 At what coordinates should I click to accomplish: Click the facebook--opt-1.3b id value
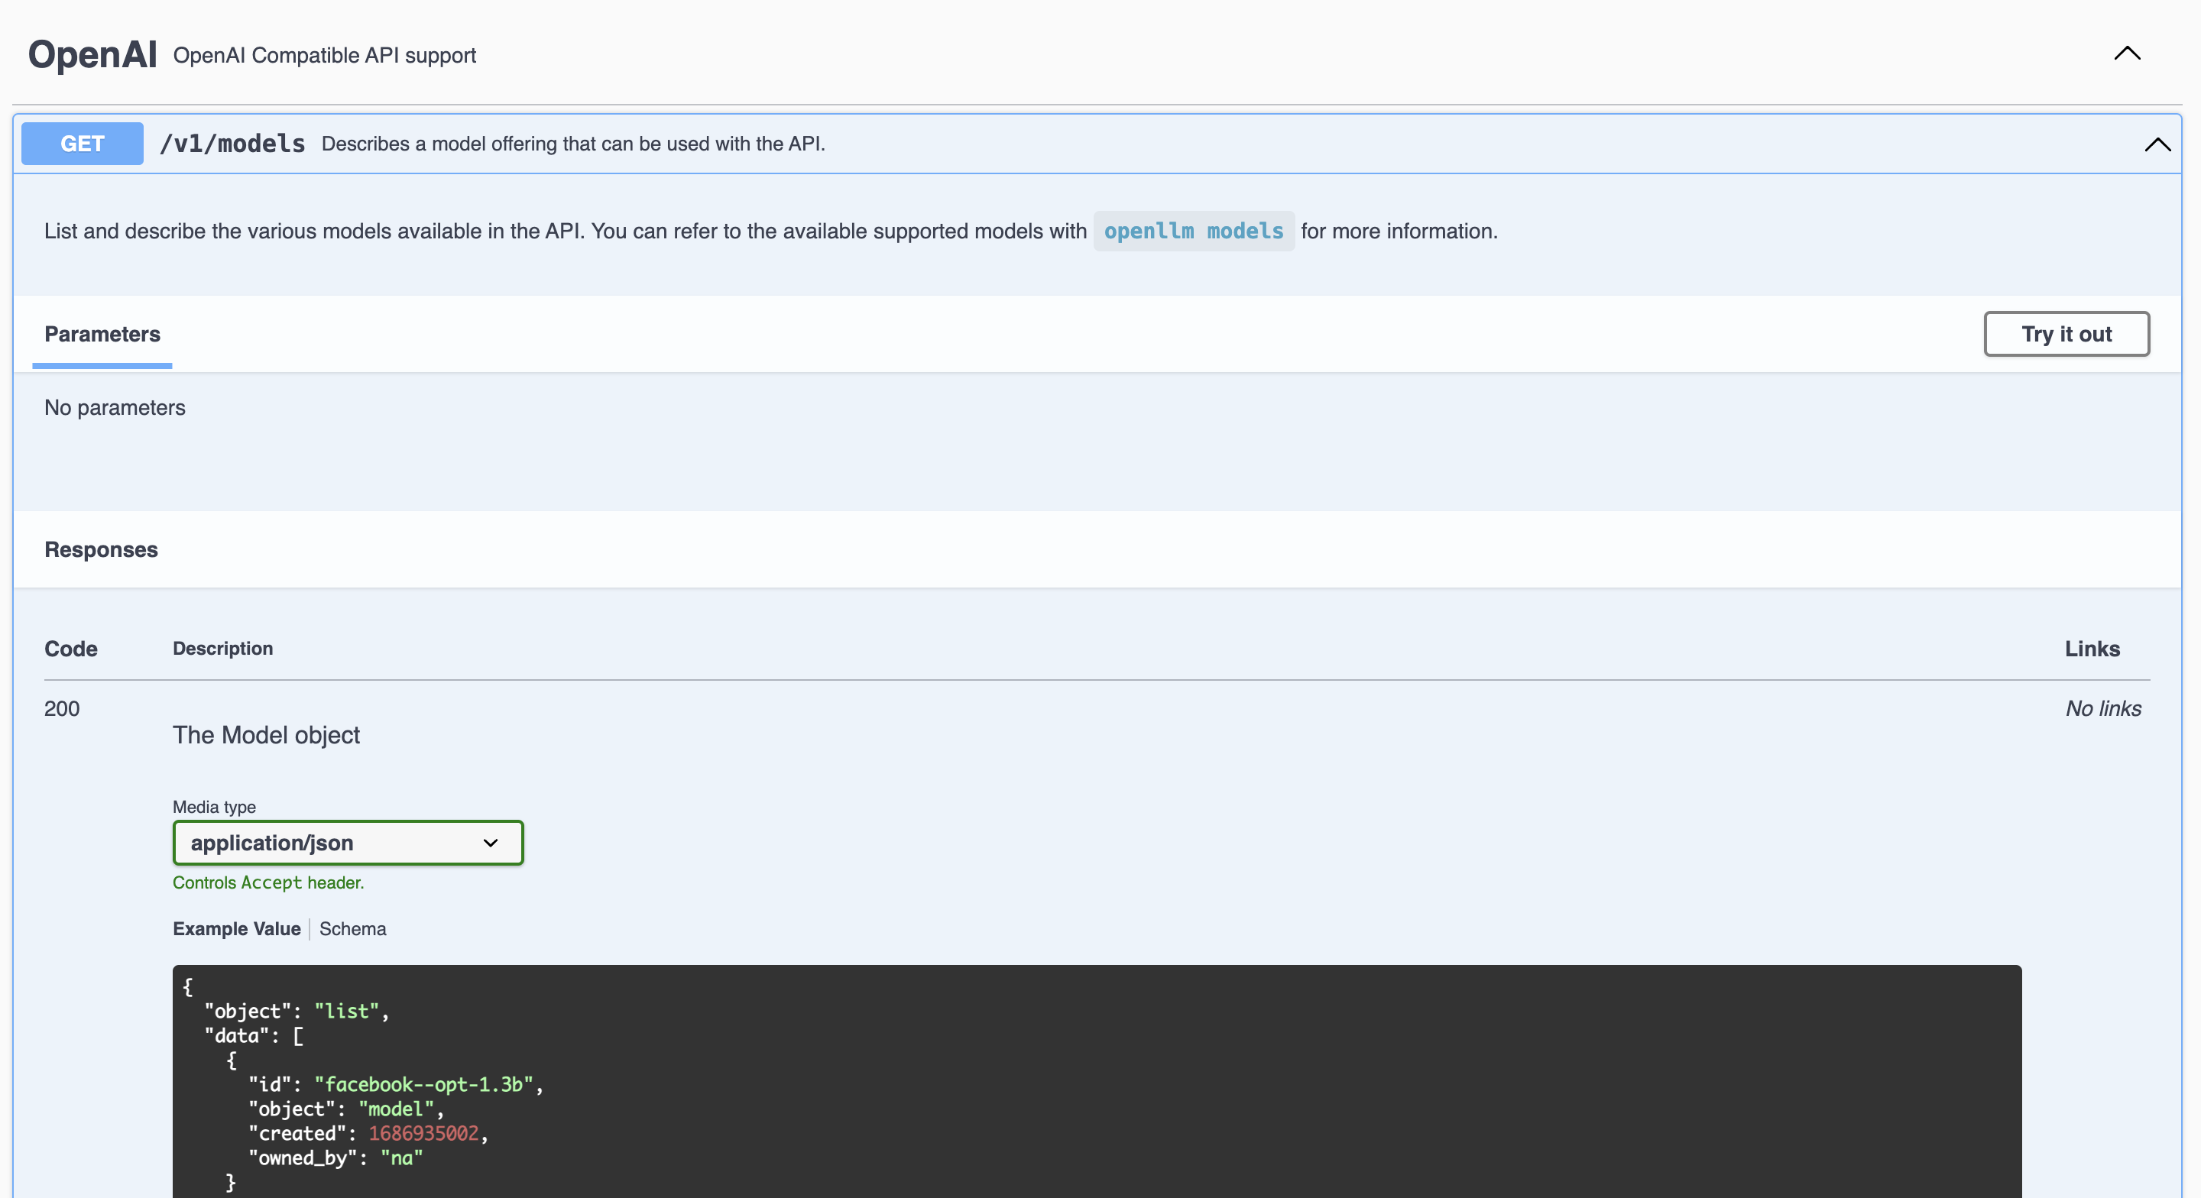(424, 1084)
